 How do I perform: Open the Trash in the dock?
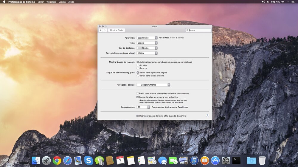[x=262, y=160]
